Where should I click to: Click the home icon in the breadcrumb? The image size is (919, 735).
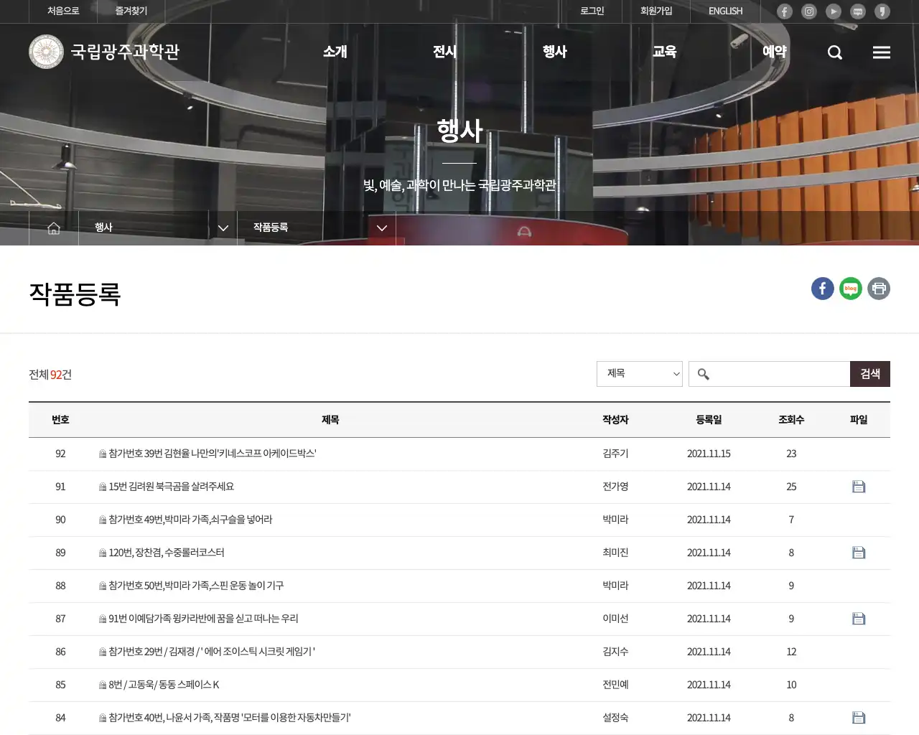(x=53, y=227)
